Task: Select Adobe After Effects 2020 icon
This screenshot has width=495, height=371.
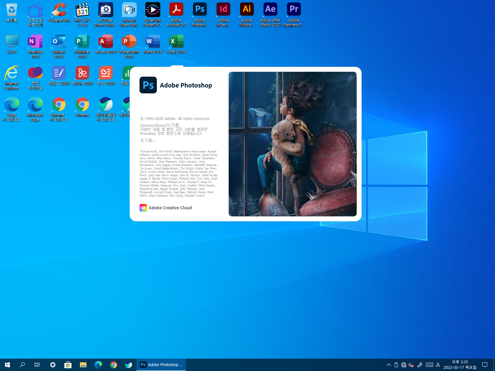Action: click(270, 15)
